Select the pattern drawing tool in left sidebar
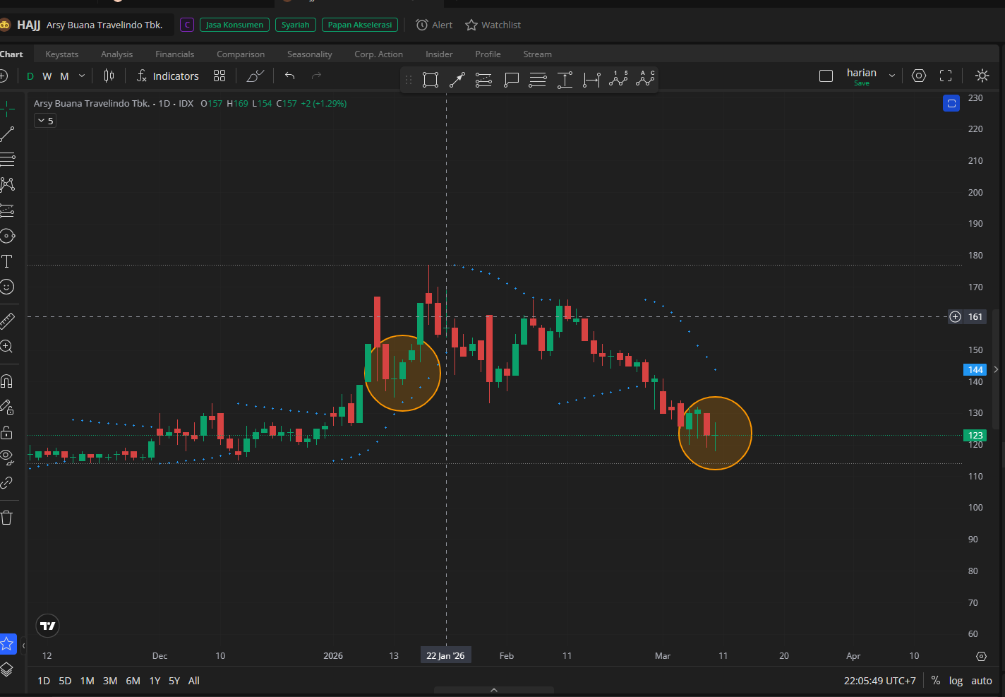This screenshot has height=697, width=1005. [6, 184]
